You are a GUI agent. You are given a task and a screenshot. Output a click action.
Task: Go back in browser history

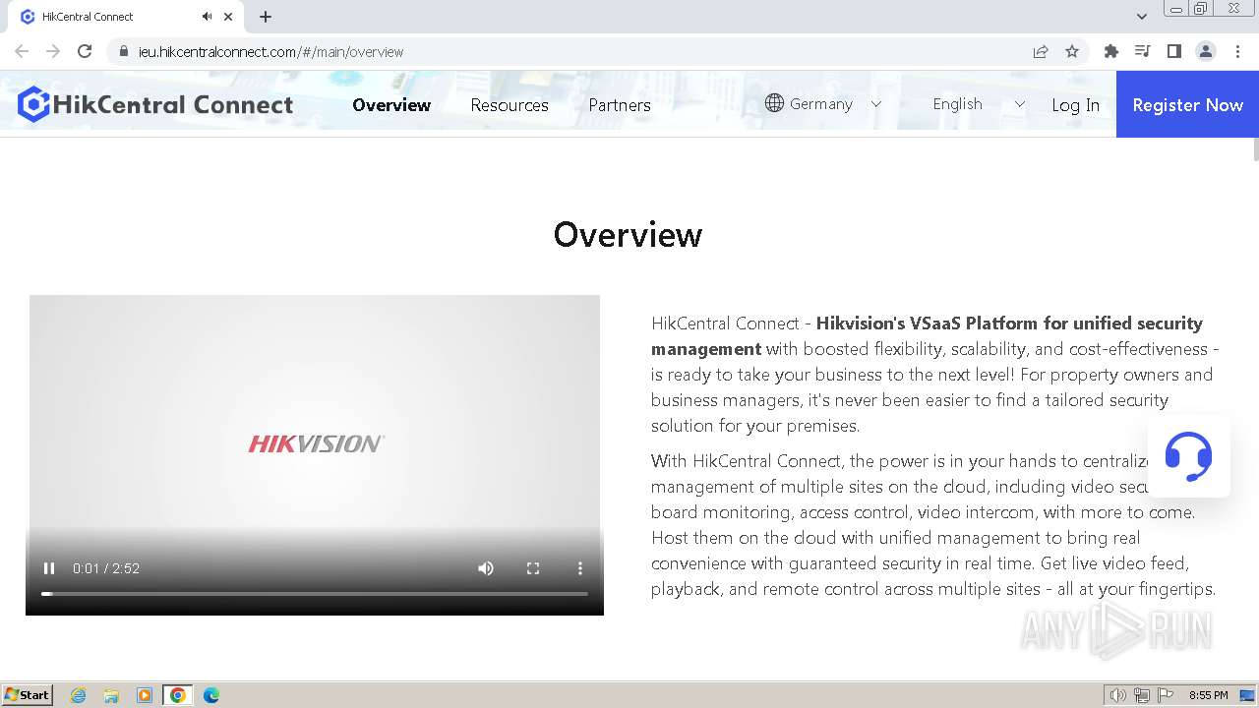click(x=22, y=51)
